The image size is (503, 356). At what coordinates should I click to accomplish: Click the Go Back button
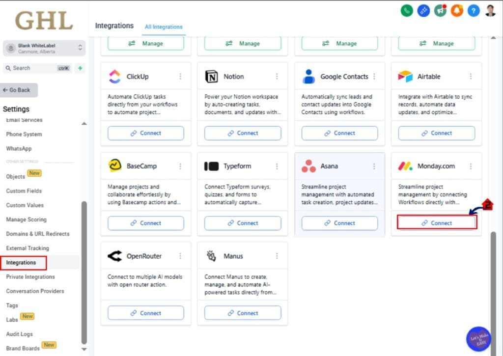point(19,90)
